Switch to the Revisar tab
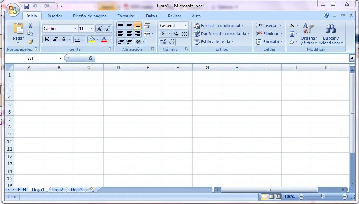The height and width of the screenshot is (204, 359). 174,16
